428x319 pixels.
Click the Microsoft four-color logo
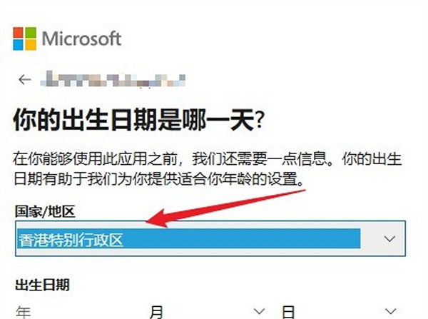click(x=24, y=39)
